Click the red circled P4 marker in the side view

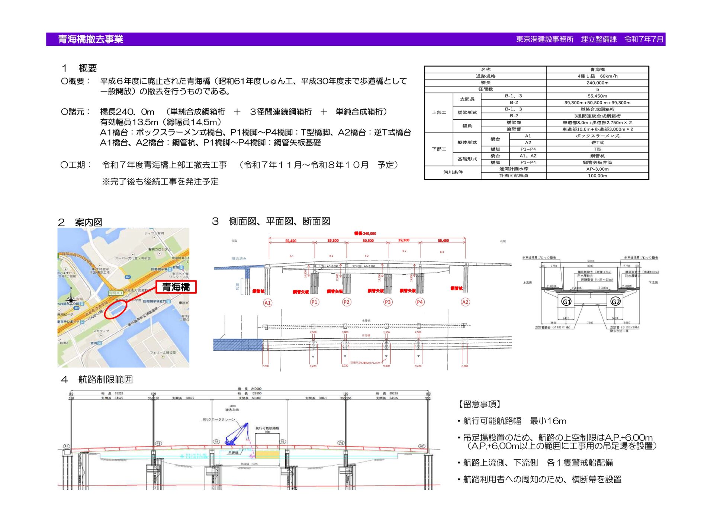(x=419, y=302)
